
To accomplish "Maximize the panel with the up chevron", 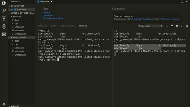I will tap(182, 26).
